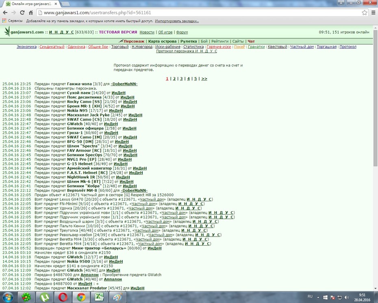Open the Windows Start button
This screenshot has height=303, width=378.
(8, 297)
